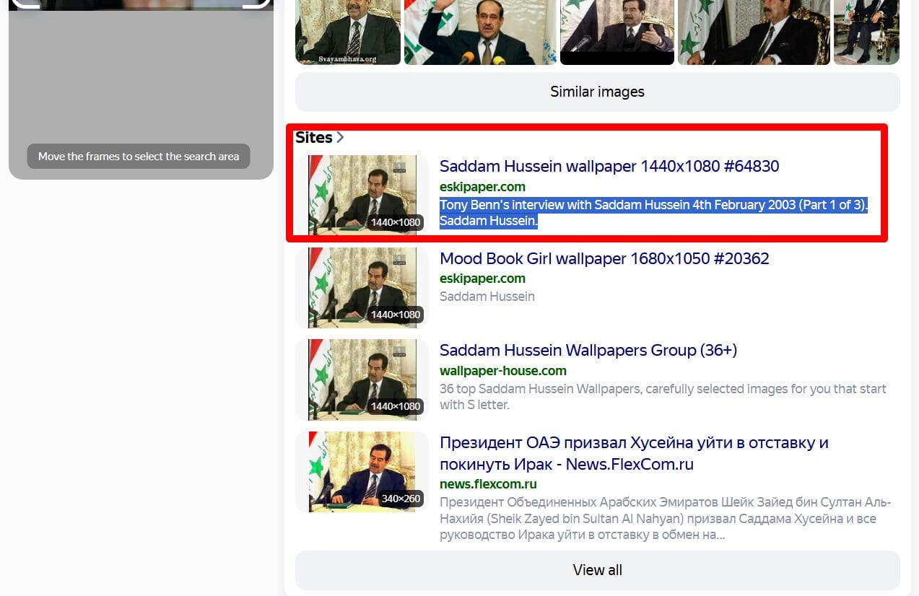Open Mood Book Girl wallpaper 1680x1050 link
Screen dimensions: 919x596
pyautogui.click(x=604, y=258)
